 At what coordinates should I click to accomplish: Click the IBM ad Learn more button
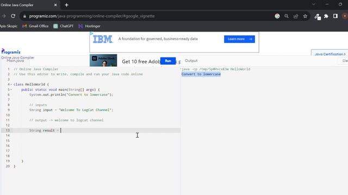pyautogui.click(x=239, y=39)
